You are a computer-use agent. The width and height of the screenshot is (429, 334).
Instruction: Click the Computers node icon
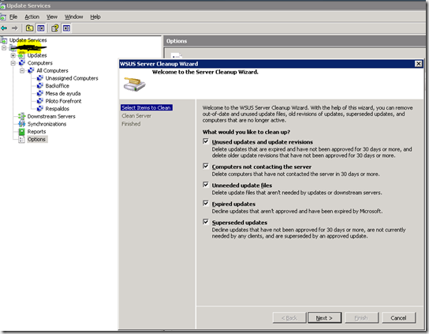tap(21, 63)
